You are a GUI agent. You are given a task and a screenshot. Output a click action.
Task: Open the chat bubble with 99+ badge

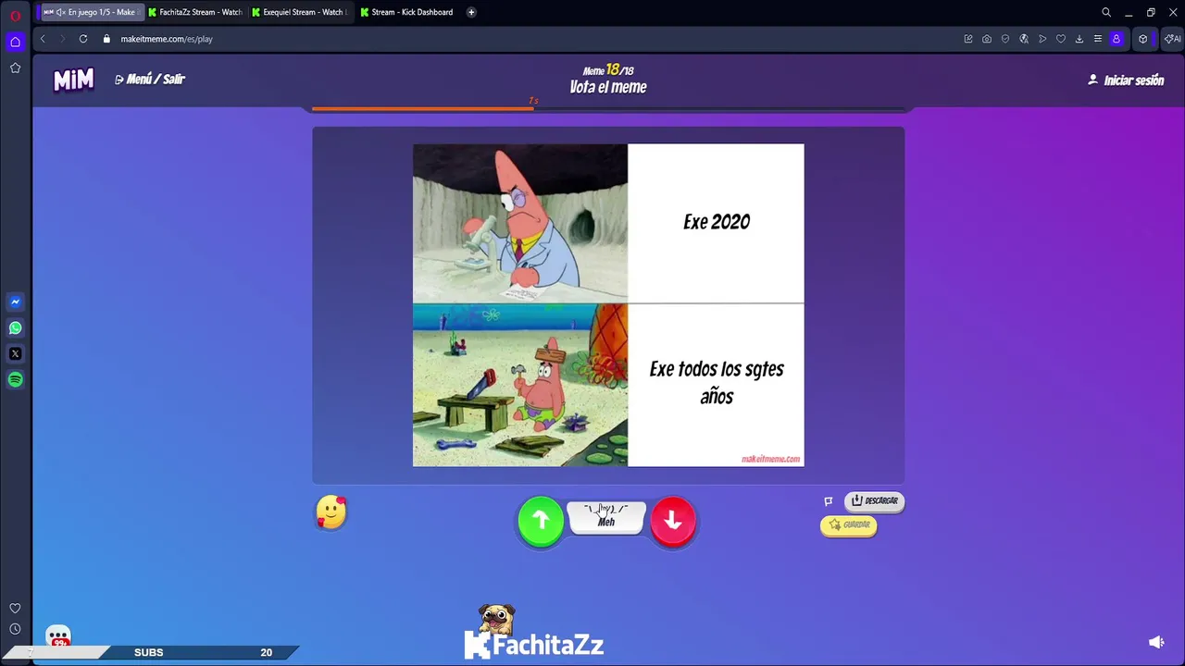pos(58,637)
